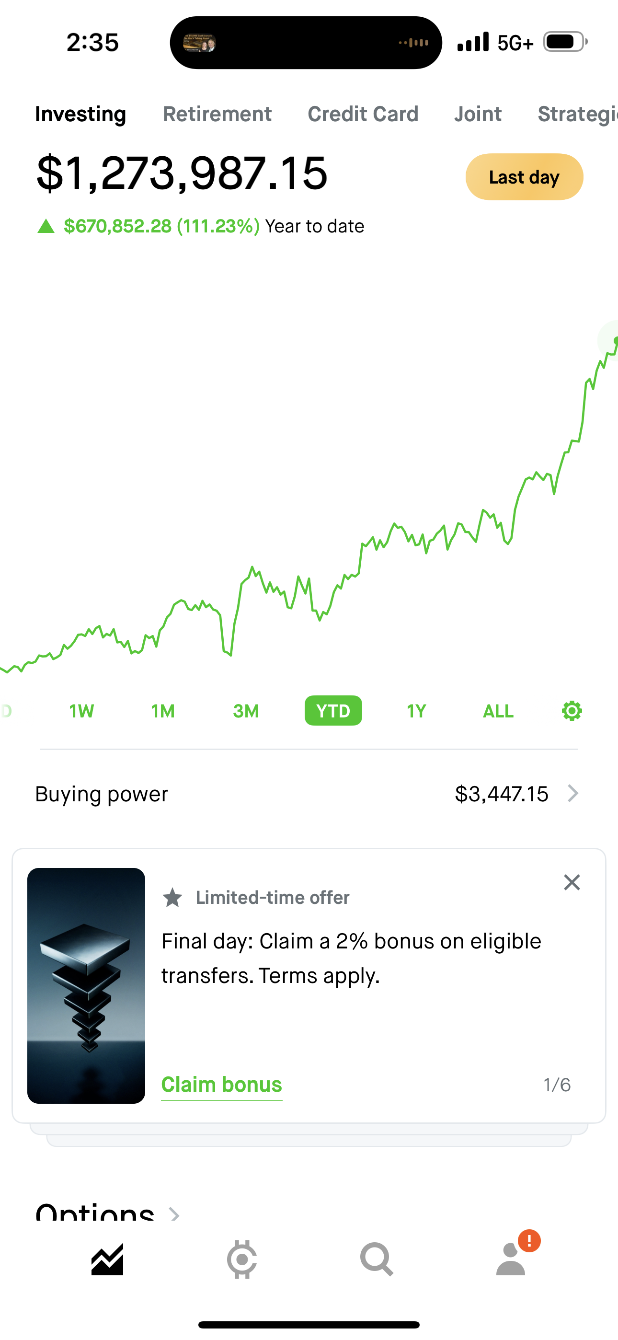Select the 1M time range
The image size is (618, 1340).
[x=163, y=711]
